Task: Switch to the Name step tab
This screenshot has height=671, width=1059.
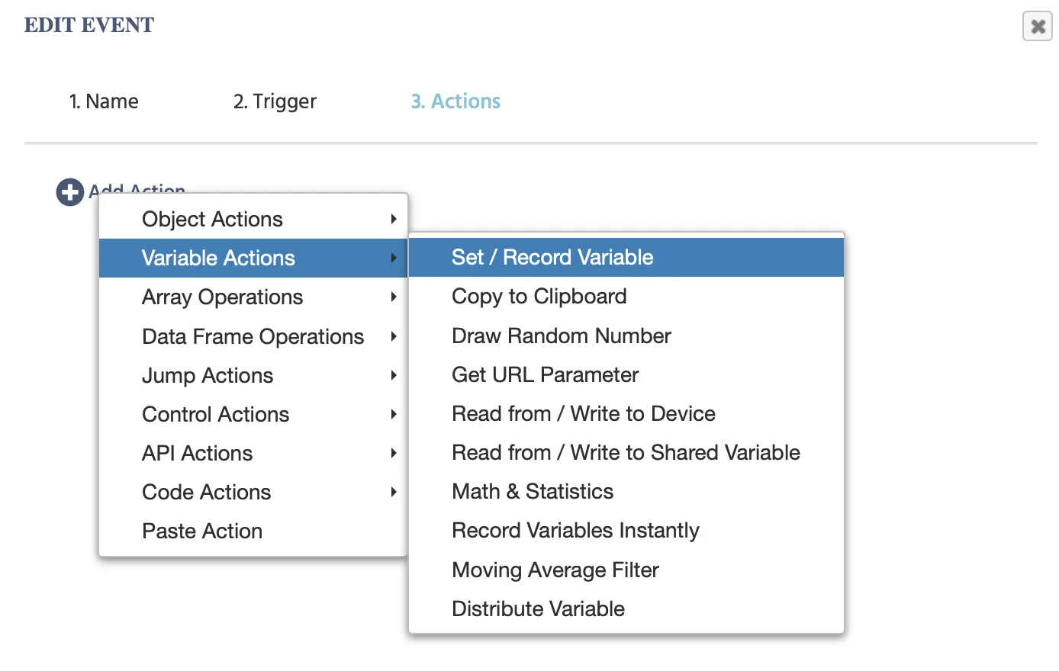Action: (104, 101)
